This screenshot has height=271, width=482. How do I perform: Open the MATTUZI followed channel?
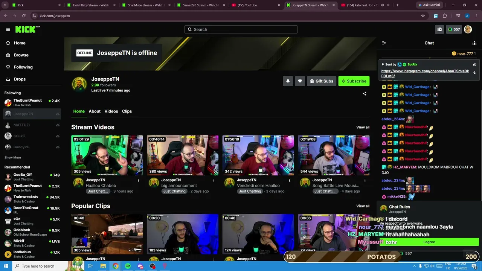click(32, 125)
